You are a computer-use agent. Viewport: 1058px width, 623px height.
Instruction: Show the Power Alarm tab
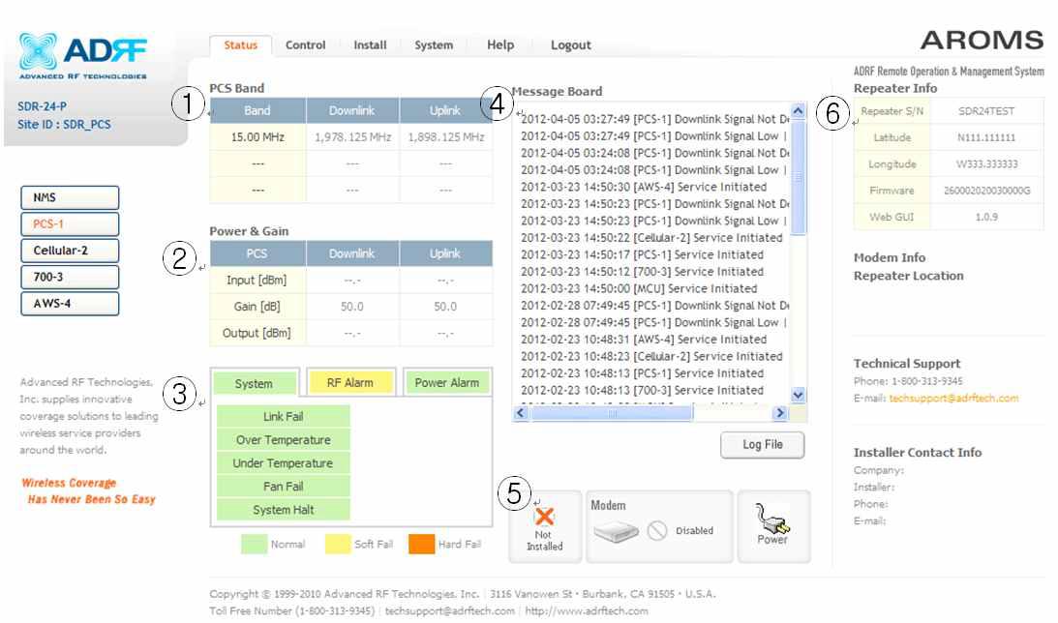pyautogui.click(x=446, y=382)
